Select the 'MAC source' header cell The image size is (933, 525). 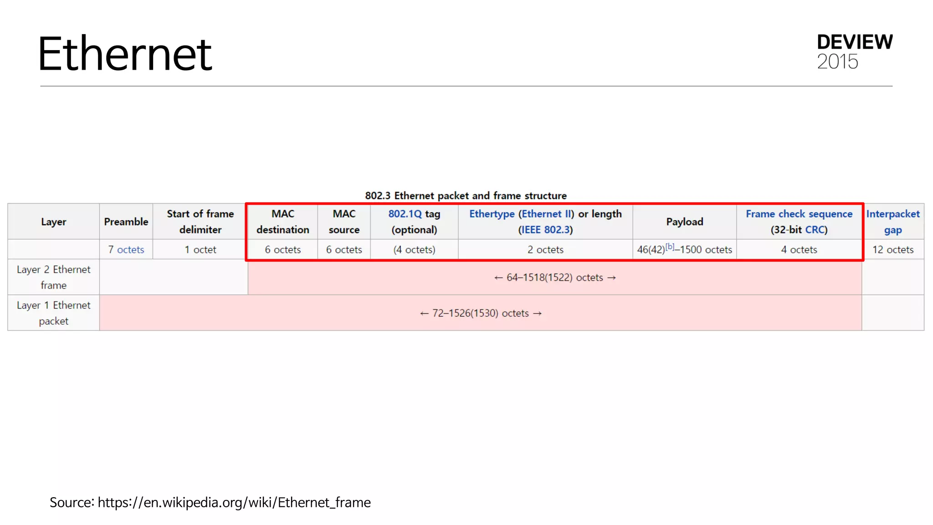point(344,221)
